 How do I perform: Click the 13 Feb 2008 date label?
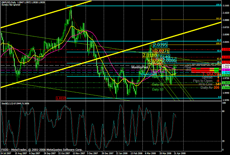coord(137,154)
